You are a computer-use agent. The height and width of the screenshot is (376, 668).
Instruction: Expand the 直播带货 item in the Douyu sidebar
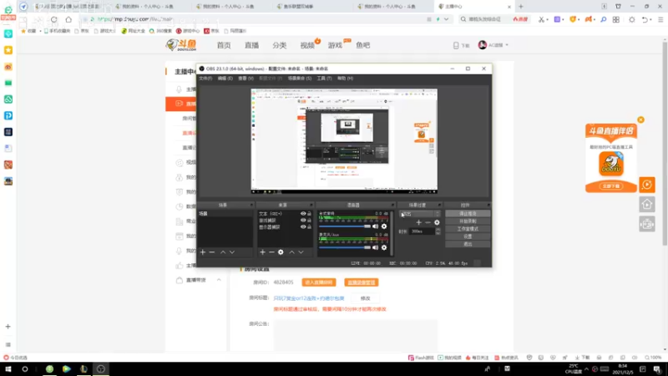point(219,280)
